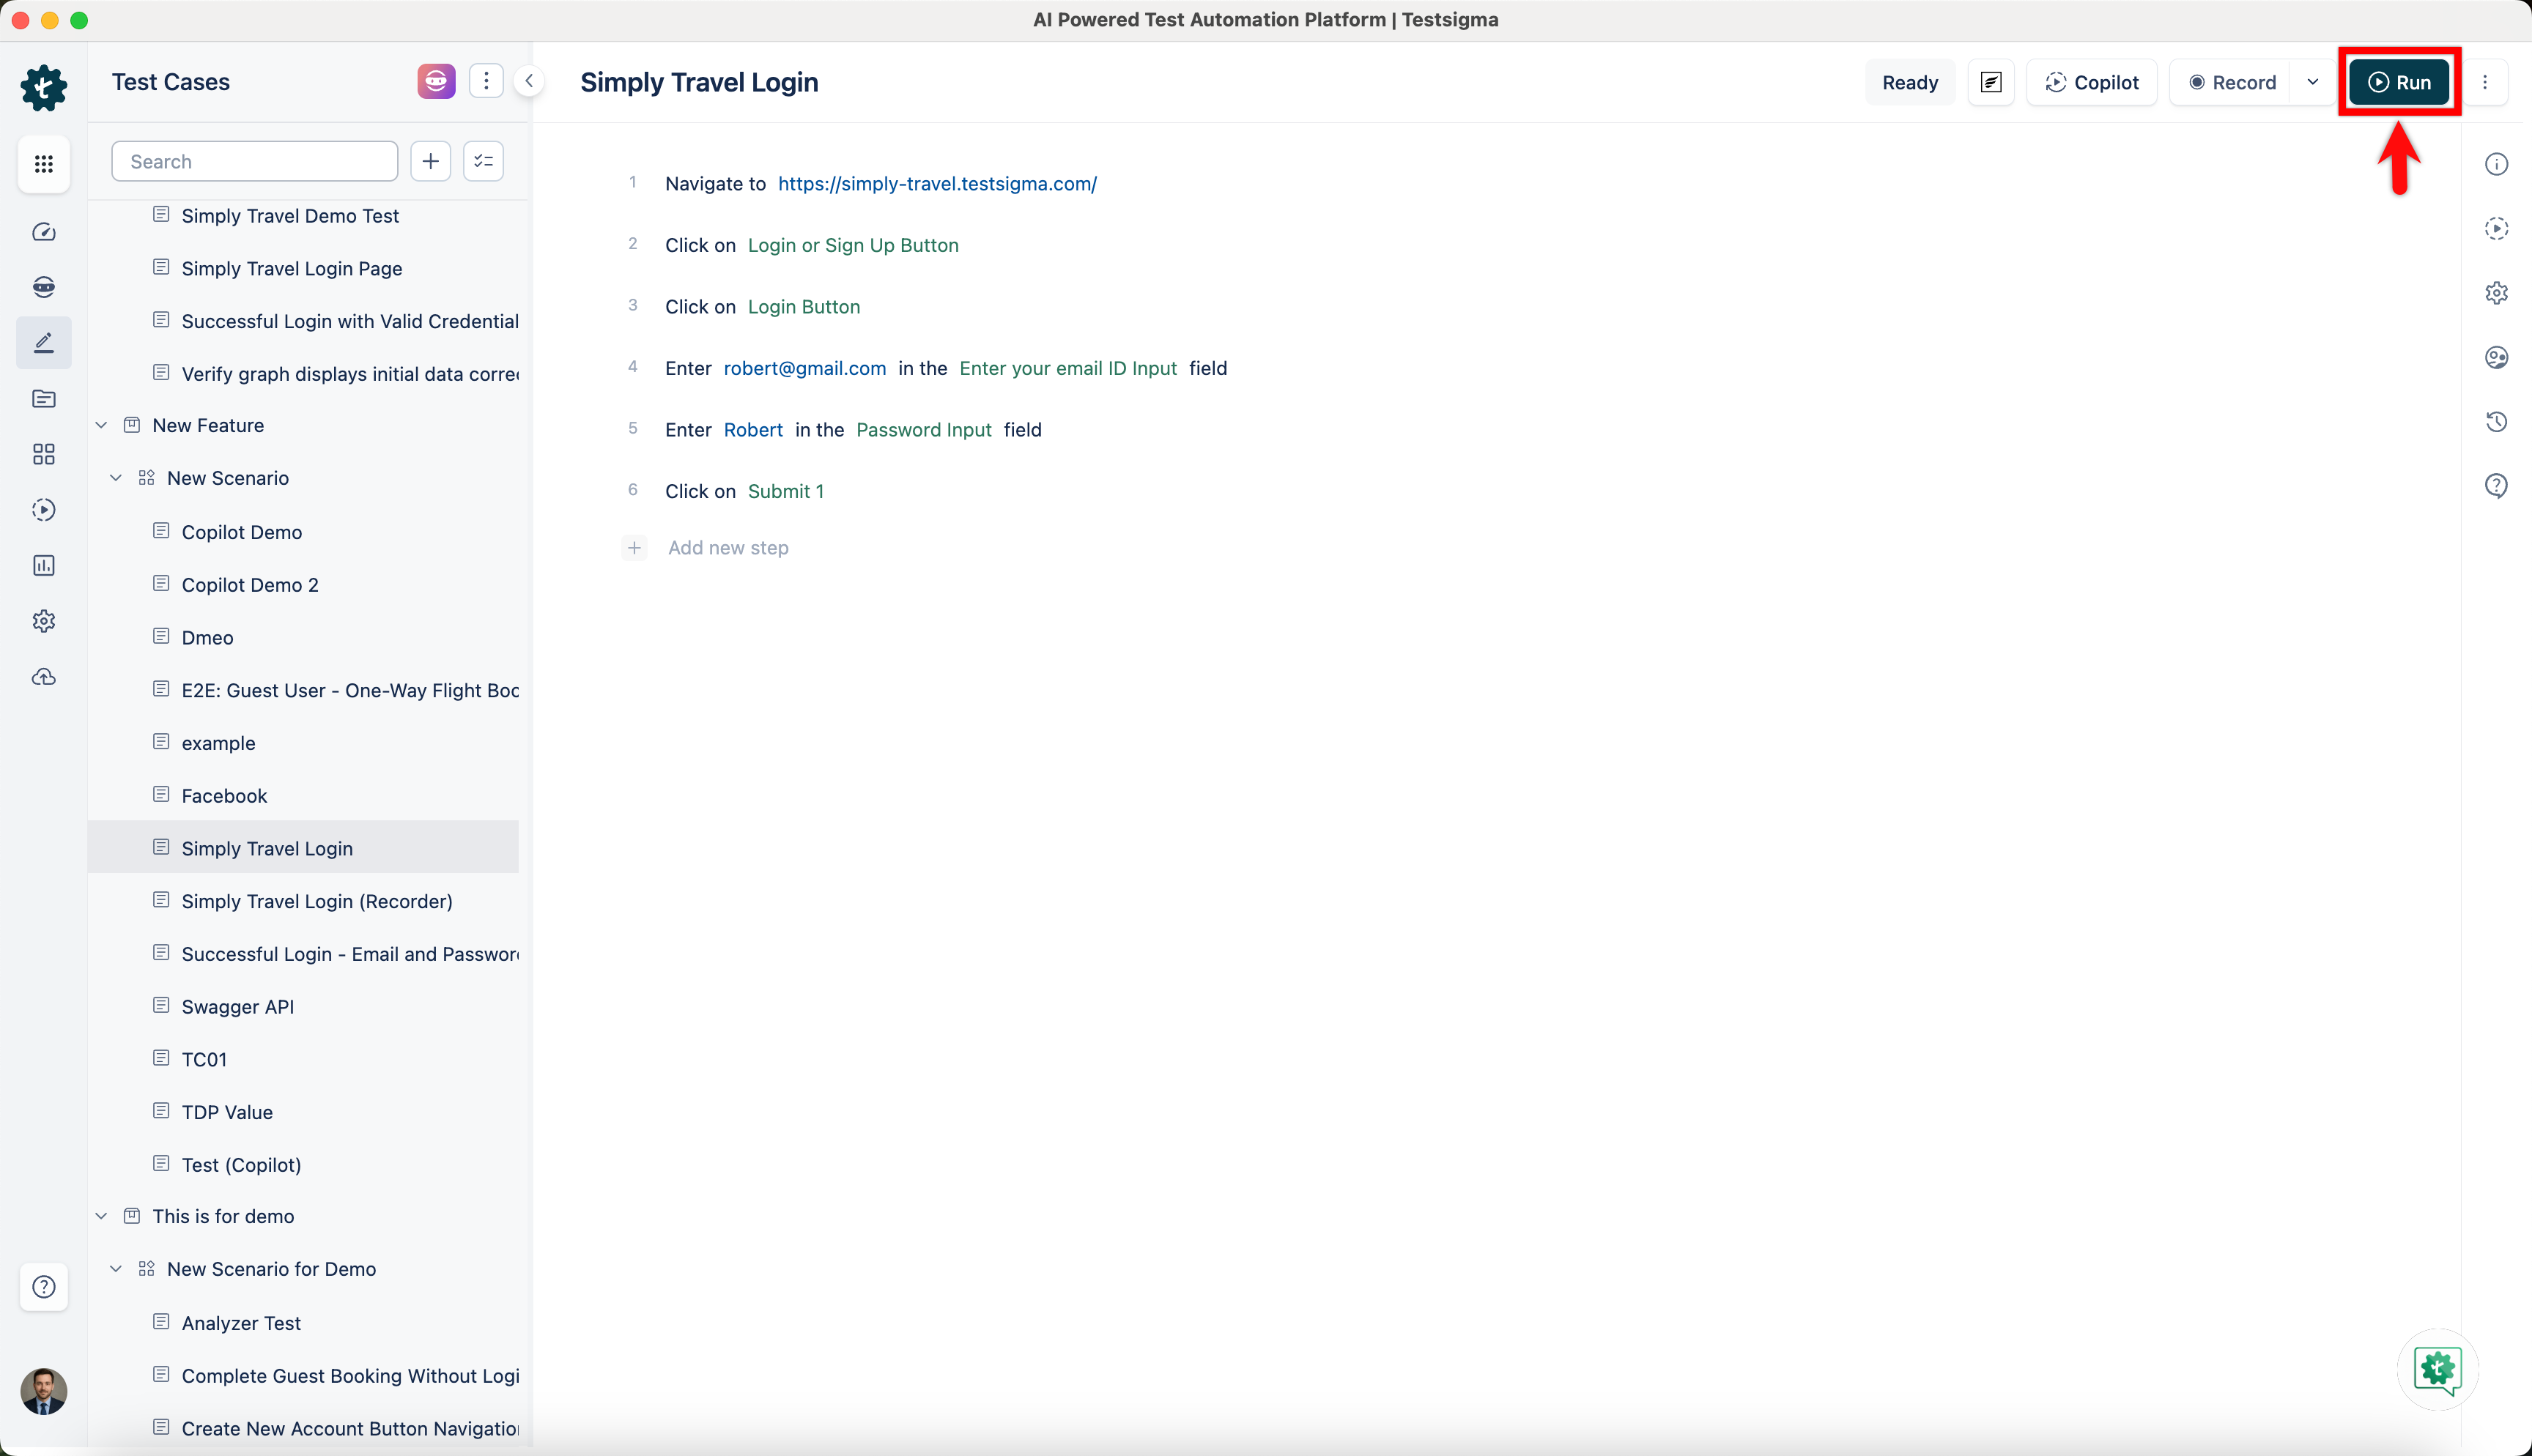Collapse the New Feature tree item
Screen dimensions: 2532x1456
point(101,424)
